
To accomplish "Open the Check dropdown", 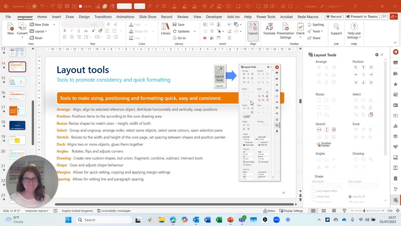I will [x=300, y=37].
